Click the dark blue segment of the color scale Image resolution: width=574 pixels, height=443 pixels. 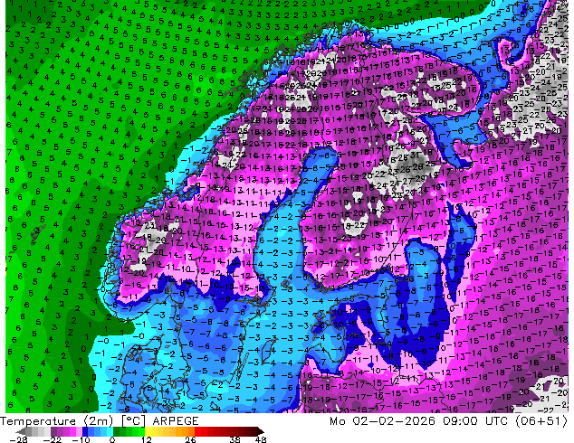(85, 431)
